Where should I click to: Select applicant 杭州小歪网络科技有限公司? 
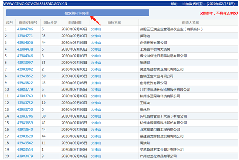[160, 96]
